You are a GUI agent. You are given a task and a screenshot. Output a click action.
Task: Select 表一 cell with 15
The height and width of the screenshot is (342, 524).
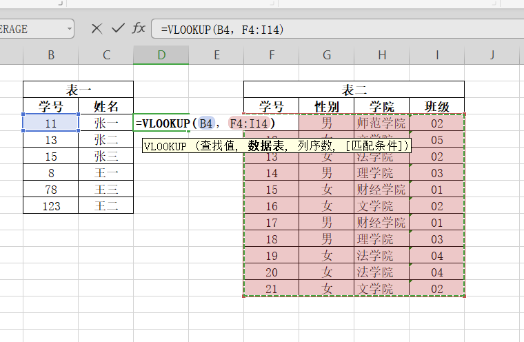click(51, 156)
